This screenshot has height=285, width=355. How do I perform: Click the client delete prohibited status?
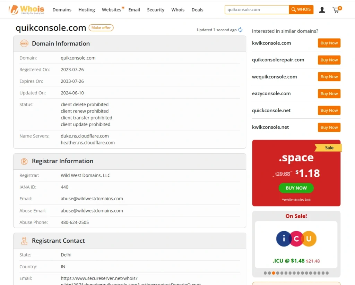pyautogui.click(x=85, y=104)
